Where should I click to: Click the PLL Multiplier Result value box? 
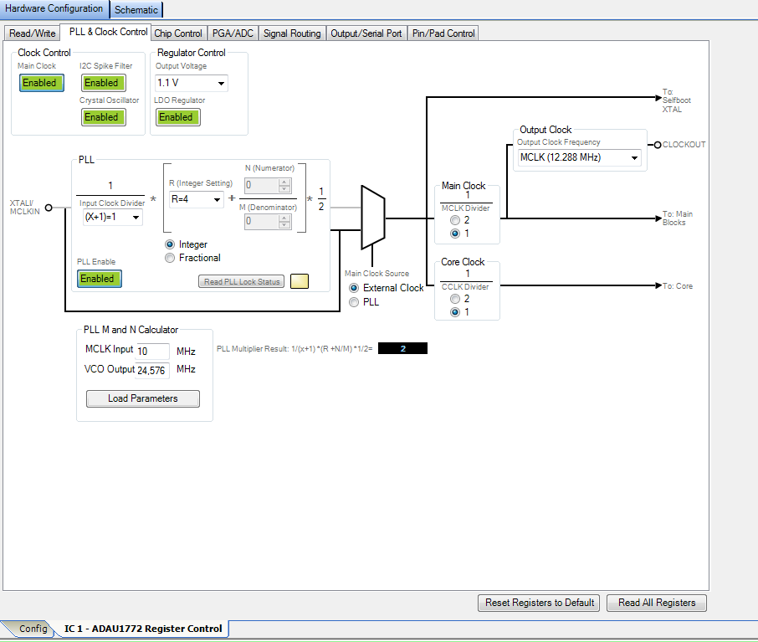pos(402,348)
